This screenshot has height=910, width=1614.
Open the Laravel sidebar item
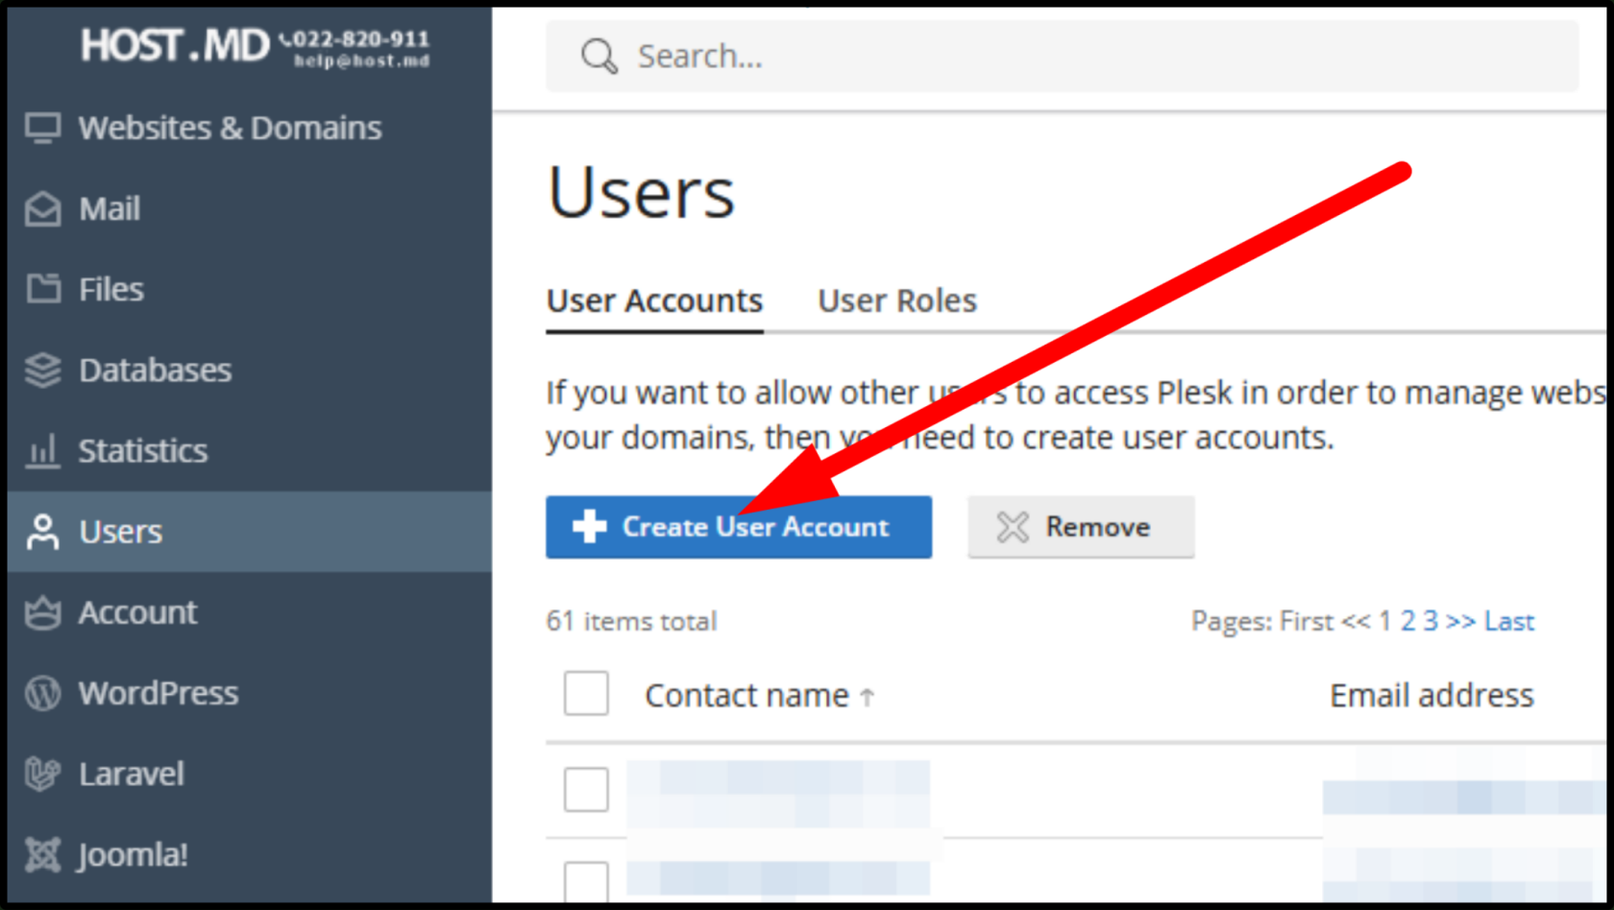pos(250,774)
